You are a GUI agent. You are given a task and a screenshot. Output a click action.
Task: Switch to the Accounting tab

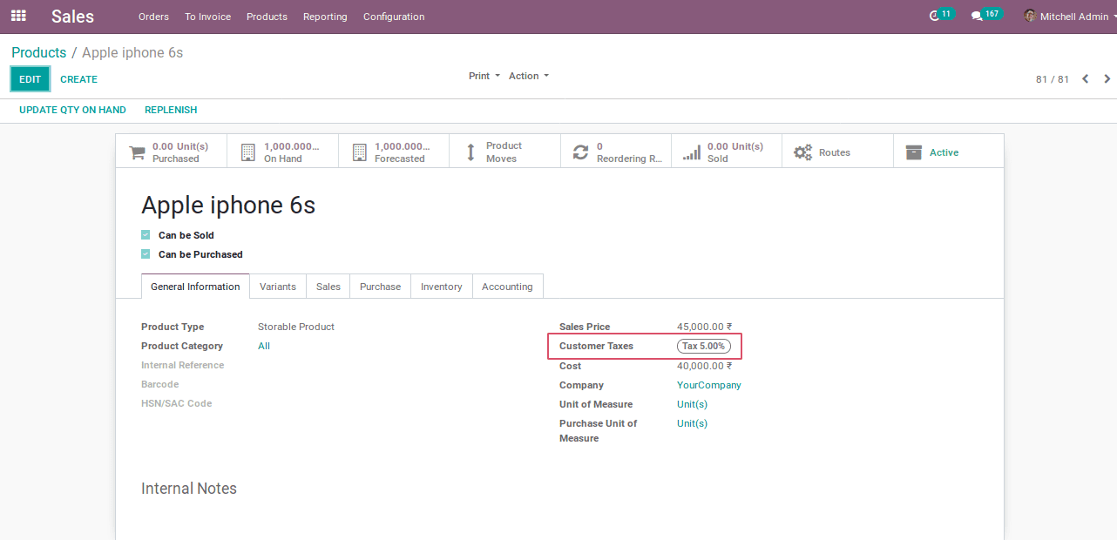(507, 287)
